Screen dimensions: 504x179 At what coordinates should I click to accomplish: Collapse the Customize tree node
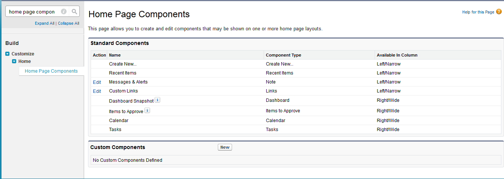point(8,54)
